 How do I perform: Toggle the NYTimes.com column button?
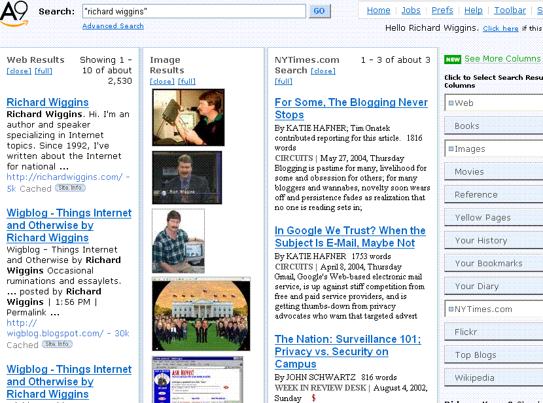(494, 309)
